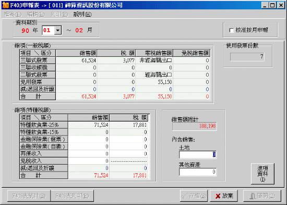
Task: Select 三聯式發票 稅額 cell 3,077
Action: point(116,61)
